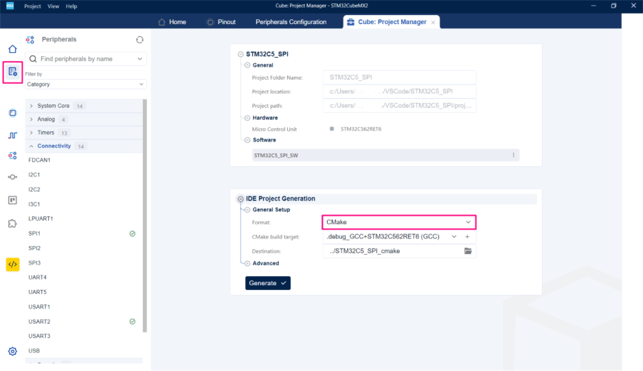Click the SPI1 enabled green check
Image resolution: width=643 pixels, height=371 pixels.
click(x=133, y=234)
